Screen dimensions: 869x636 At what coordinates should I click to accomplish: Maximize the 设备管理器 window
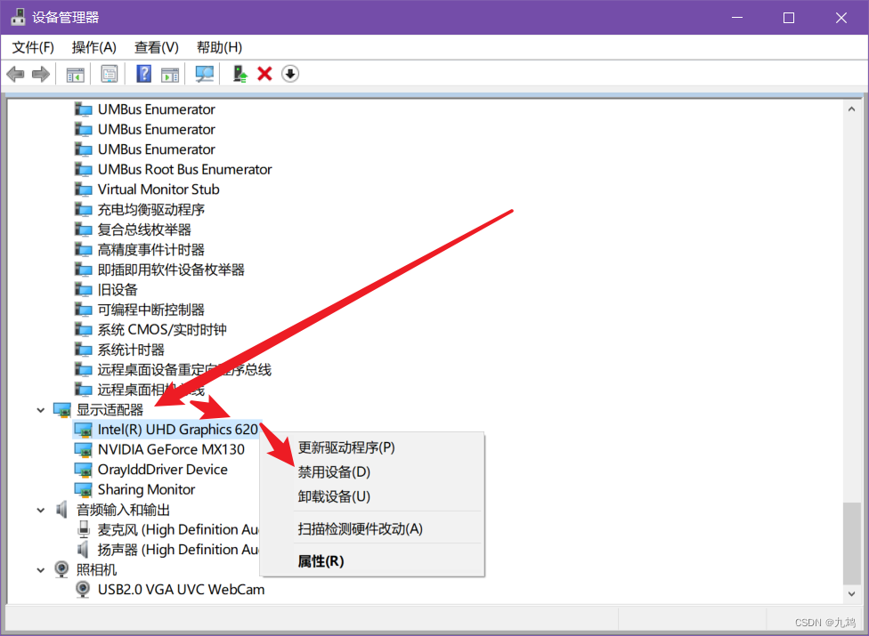point(789,18)
